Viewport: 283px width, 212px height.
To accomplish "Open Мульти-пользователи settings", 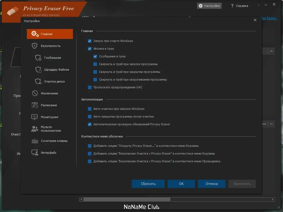I will pyautogui.click(x=50, y=129).
